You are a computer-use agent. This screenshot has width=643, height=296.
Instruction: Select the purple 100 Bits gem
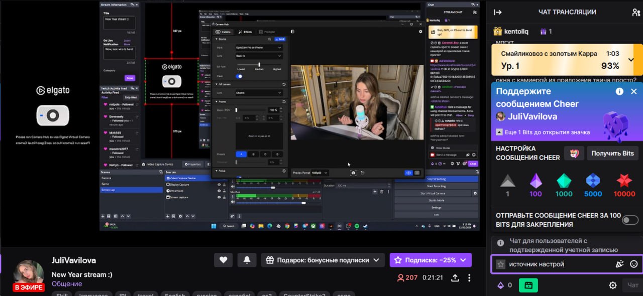click(x=535, y=185)
